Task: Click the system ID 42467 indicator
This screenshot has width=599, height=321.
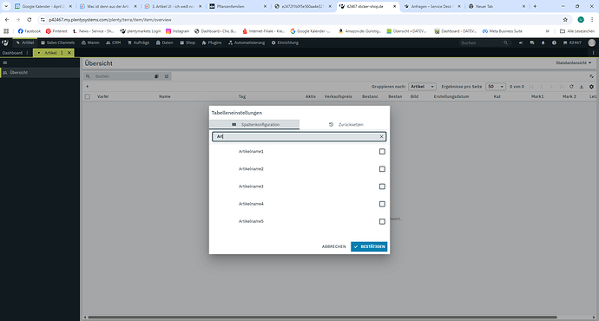Action: (x=572, y=43)
